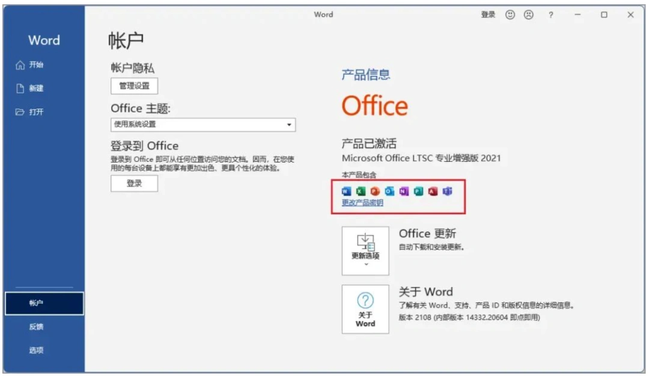Click the folder icon beside 打开
This screenshot has height=376, width=649.
coord(19,112)
